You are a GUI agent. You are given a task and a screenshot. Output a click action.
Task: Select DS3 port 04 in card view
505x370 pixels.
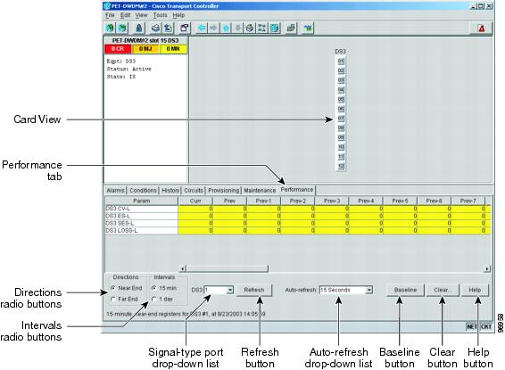341,90
